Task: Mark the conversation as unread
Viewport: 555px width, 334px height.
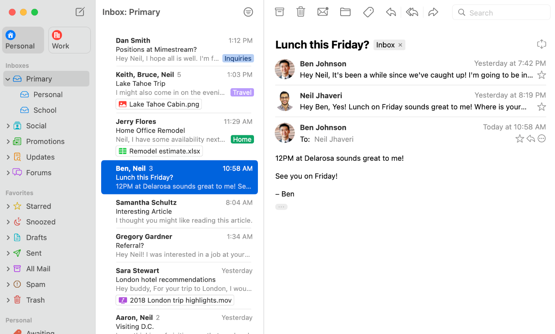Action: tap(323, 12)
